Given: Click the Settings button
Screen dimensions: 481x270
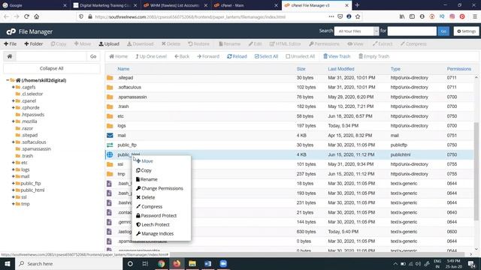Looking at the screenshot, I should point(466,31).
